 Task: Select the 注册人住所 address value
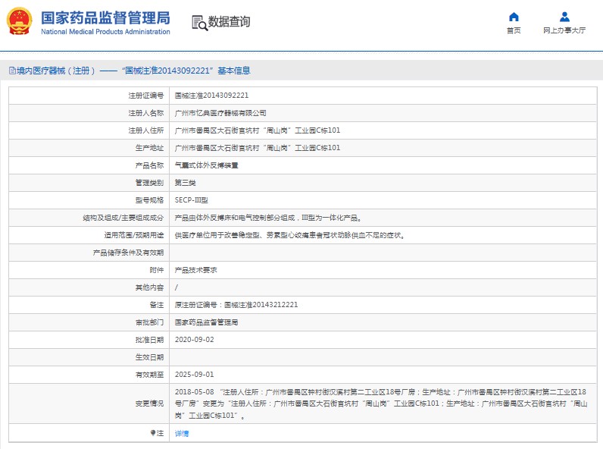[x=258, y=130]
